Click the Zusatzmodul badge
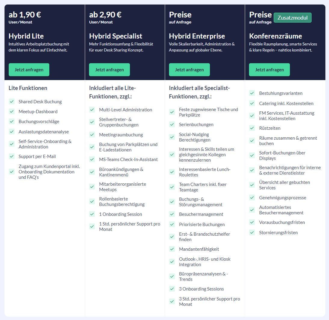 (x=293, y=18)
